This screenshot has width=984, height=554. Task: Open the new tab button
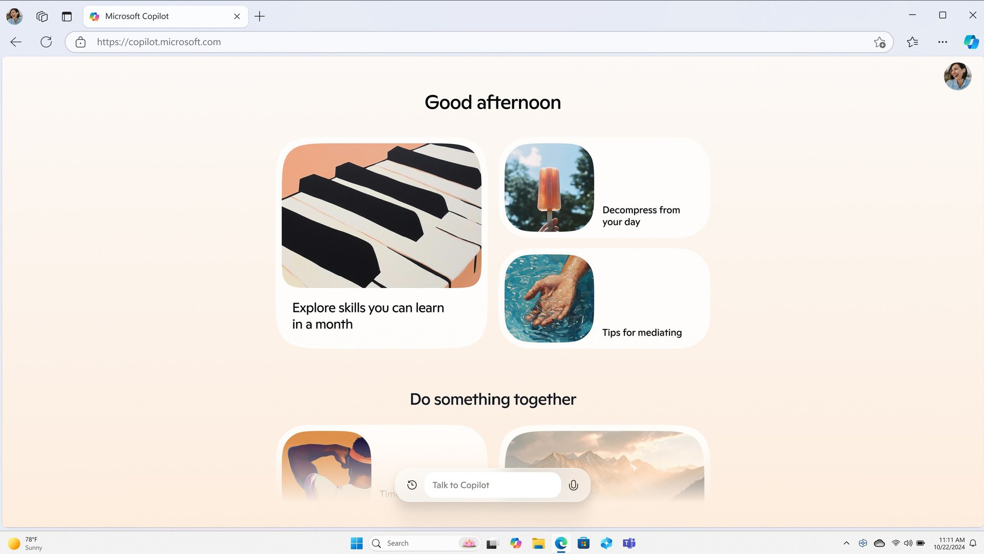[x=259, y=16]
